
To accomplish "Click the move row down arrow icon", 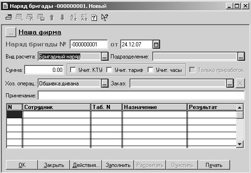I will [x=63, y=18].
